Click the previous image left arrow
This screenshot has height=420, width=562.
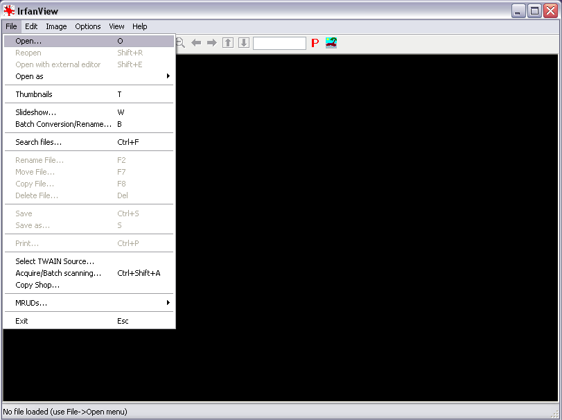pos(196,43)
